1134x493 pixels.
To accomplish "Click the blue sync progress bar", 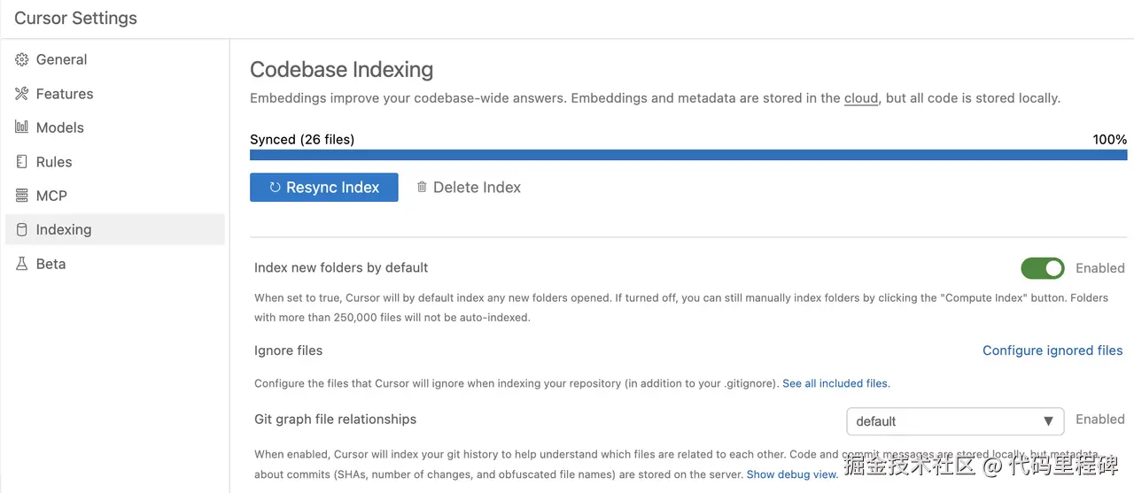I will tap(688, 155).
